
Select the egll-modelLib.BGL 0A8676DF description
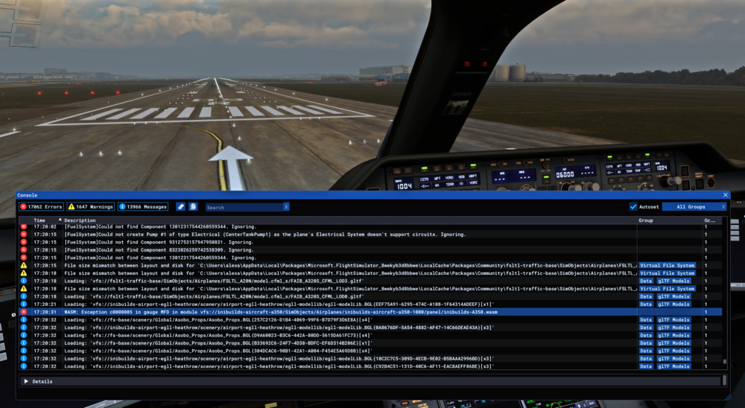(x=279, y=328)
